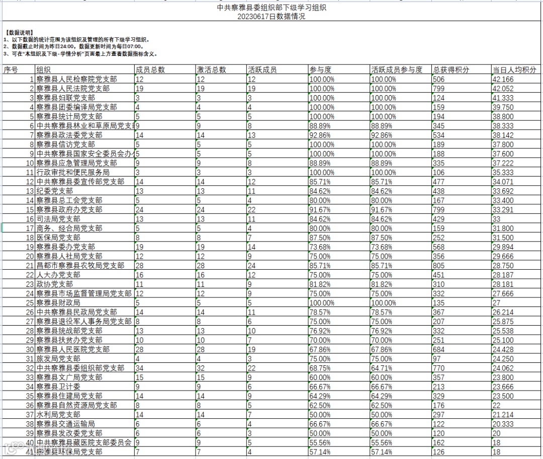Viewport: 543px width, 459px height.
Task: Click the cell 中共察雅县委组织部党支部
Action: click(x=85, y=368)
